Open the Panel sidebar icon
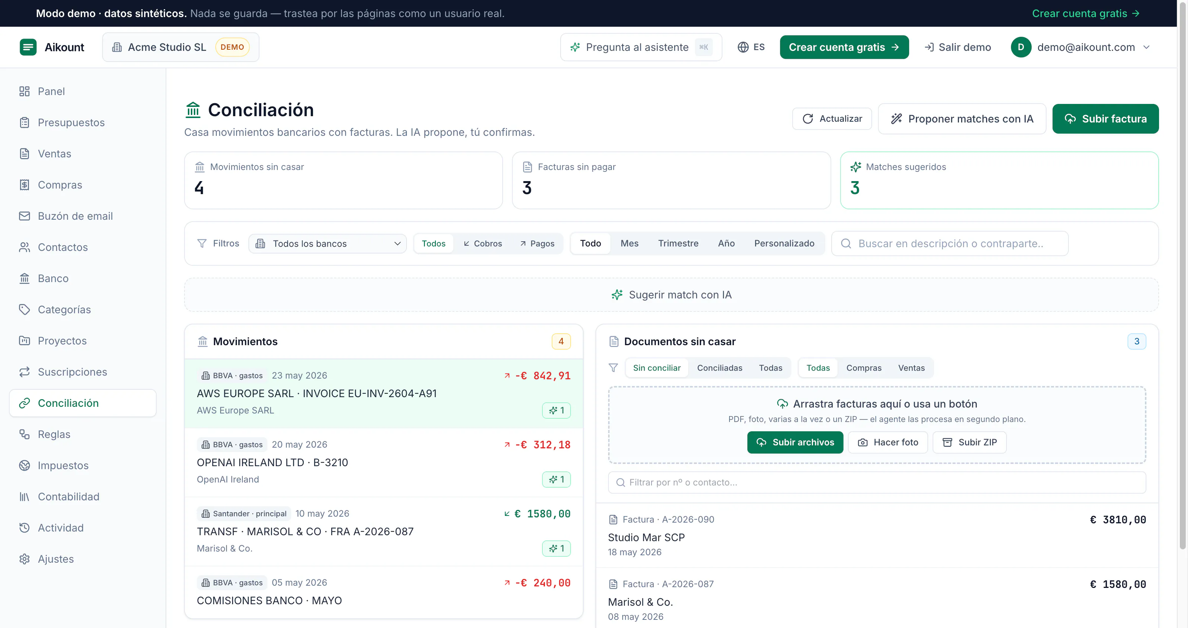1188x628 pixels. pos(25,91)
